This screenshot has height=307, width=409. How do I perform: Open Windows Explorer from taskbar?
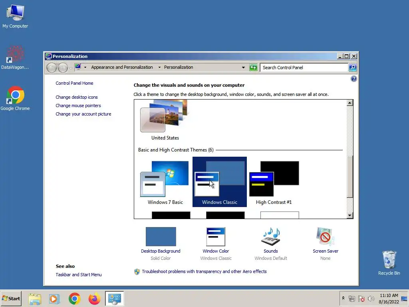click(35, 299)
